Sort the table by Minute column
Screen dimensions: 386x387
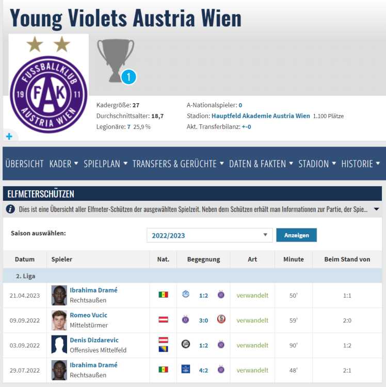click(x=293, y=259)
